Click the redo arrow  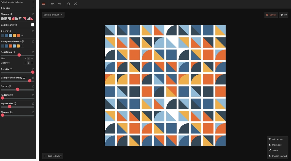click(59, 4)
